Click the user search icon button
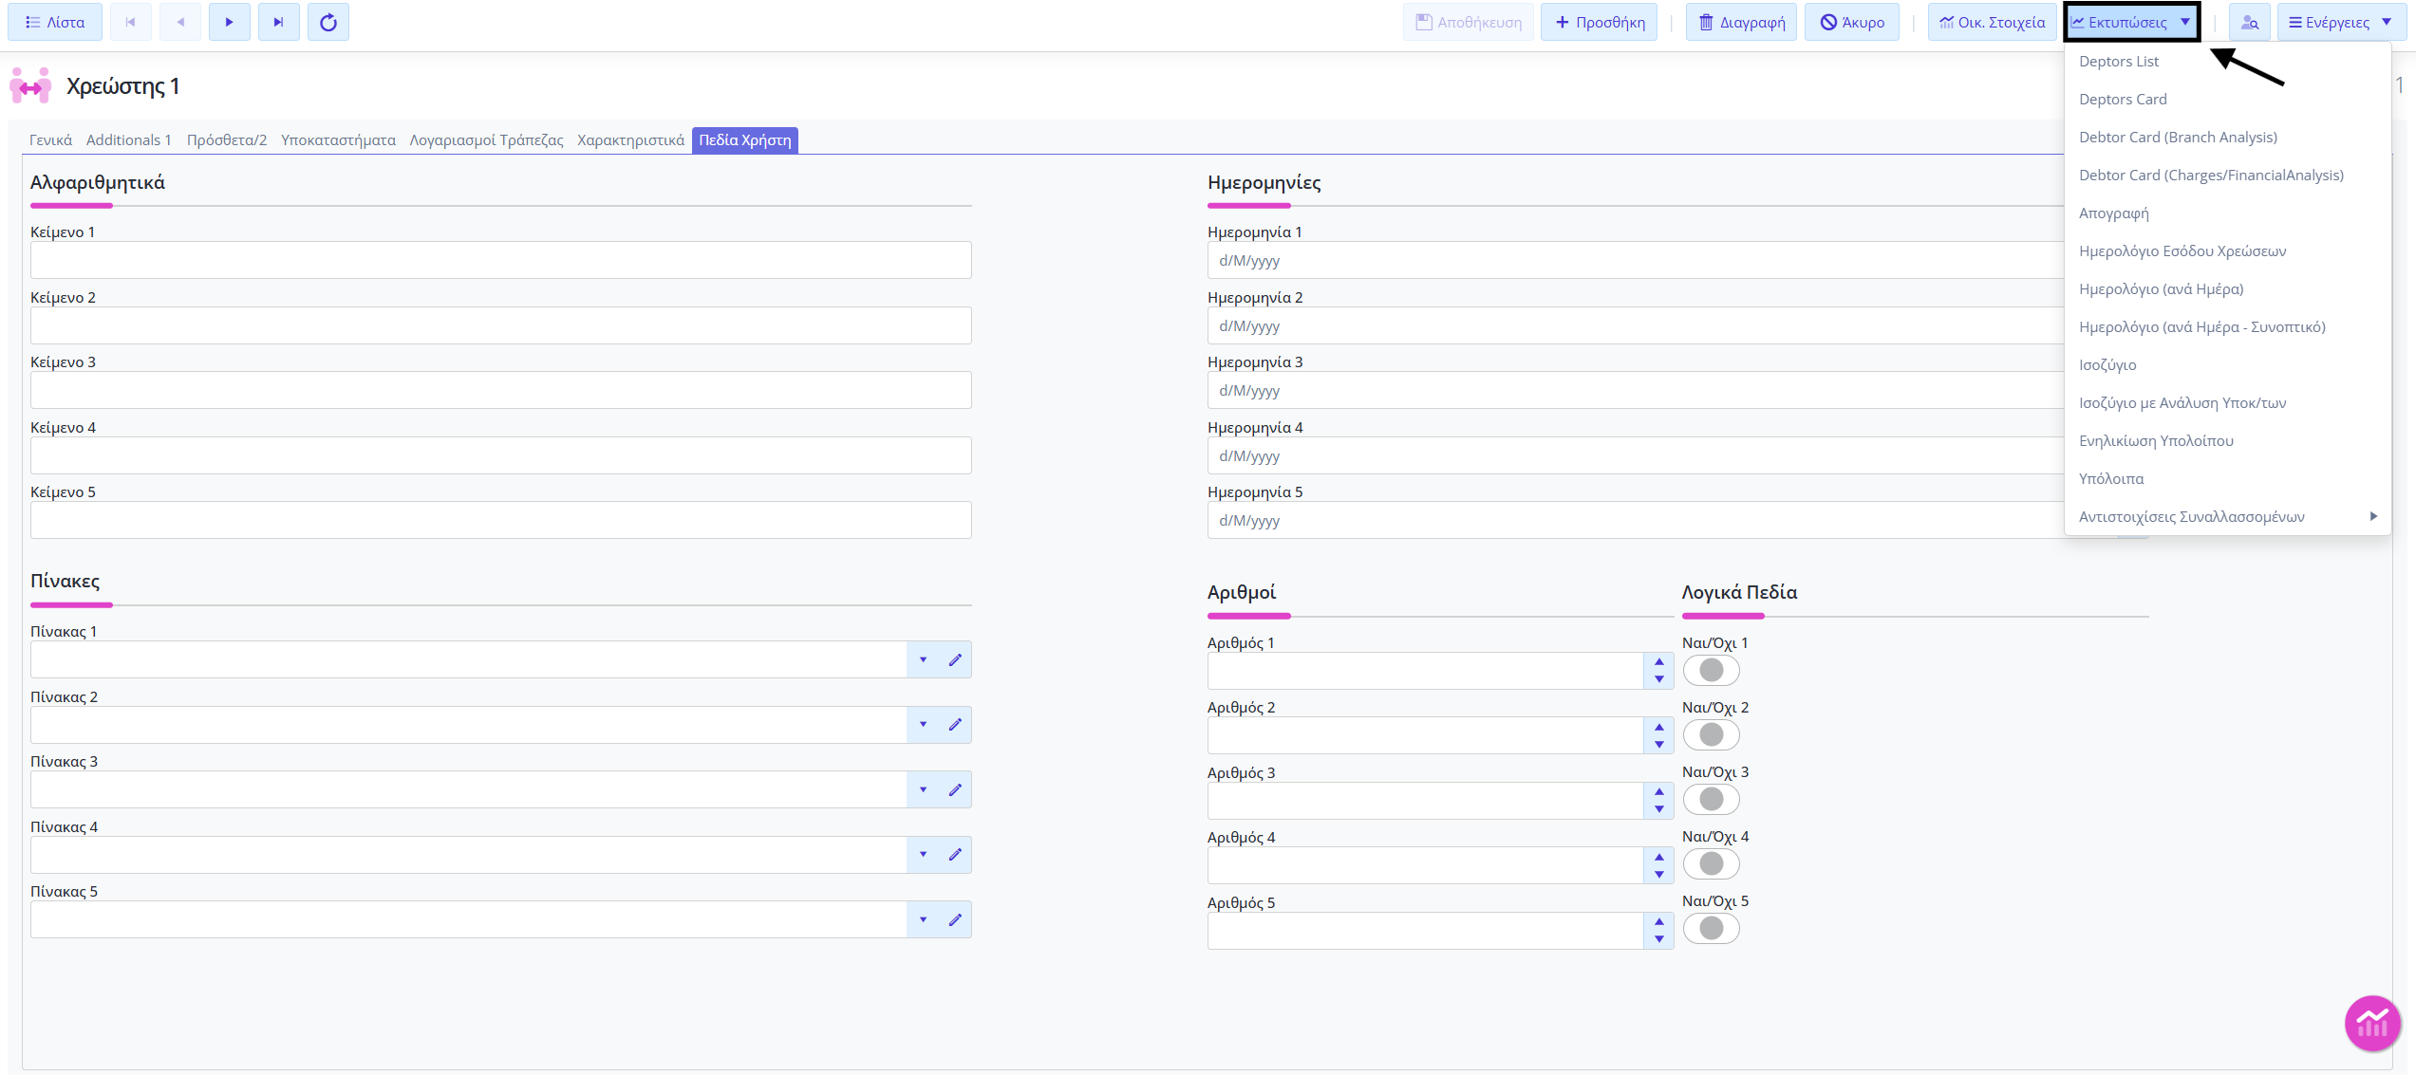 (x=2250, y=22)
